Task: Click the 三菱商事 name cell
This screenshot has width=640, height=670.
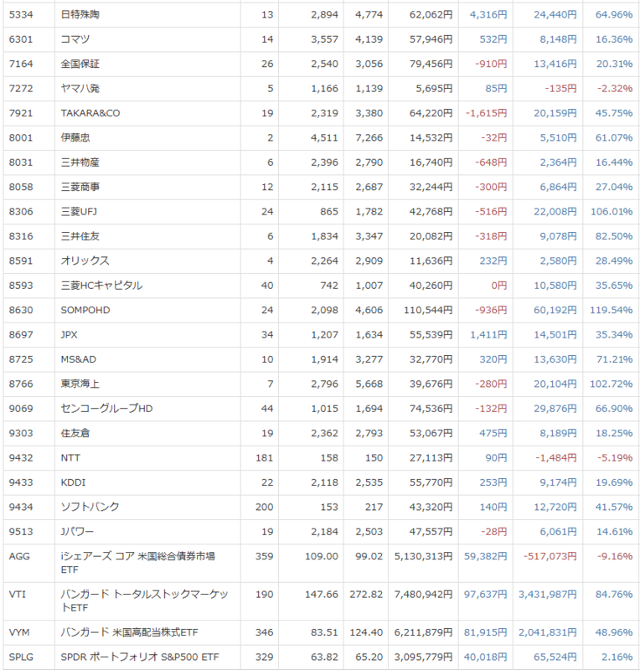Action: (80, 187)
